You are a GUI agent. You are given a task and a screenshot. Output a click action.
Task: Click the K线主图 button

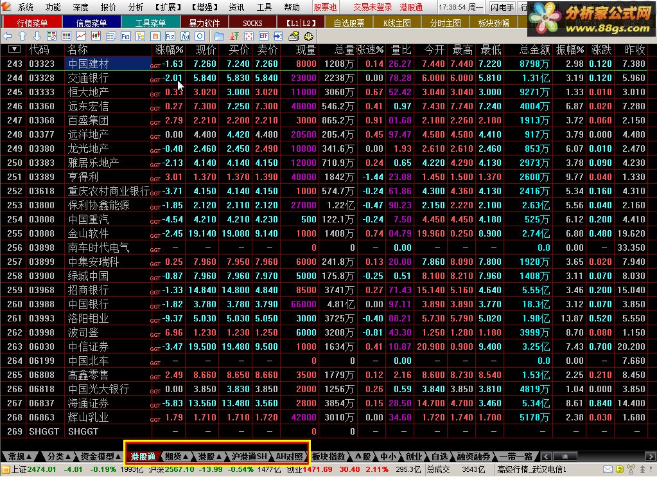(x=397, y=22)
